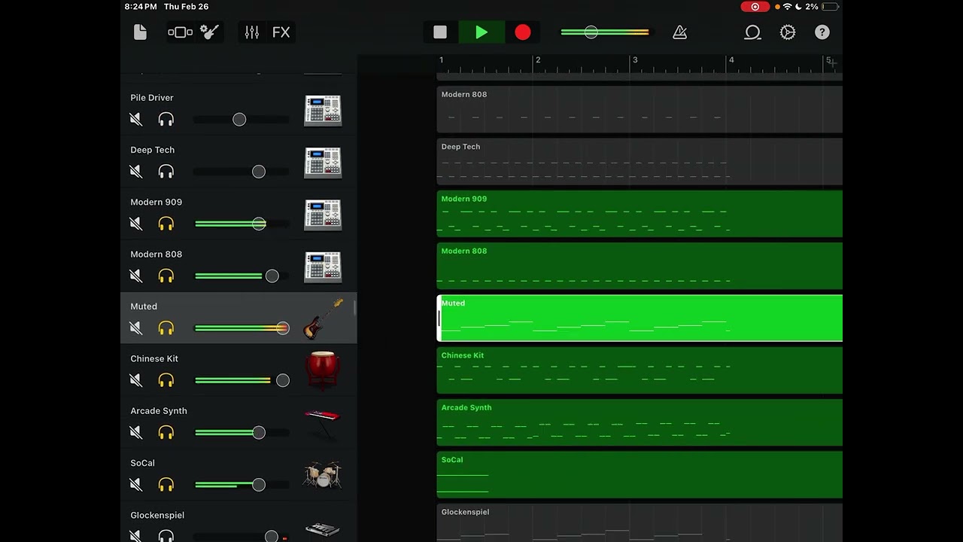Image resolution: width=963 pixels, height=542 pixels.
Task: Start recording with Record button
Action: (x=523, y=32)
